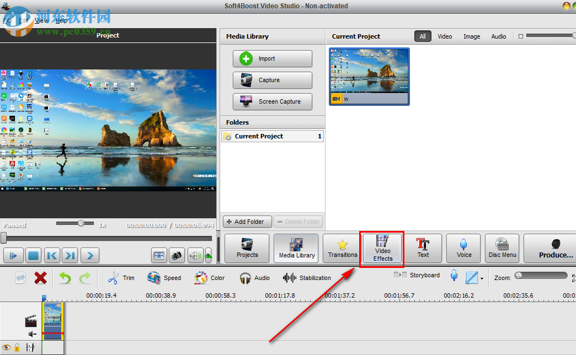Image resolution: width=576 pixels, height=355 pixels.
Task: Click the video effects track icon
Action: click(31, 347)
